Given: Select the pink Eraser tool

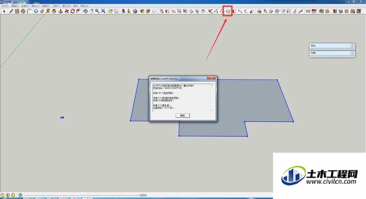Looking at the screenshot, I should click(42, 11).
